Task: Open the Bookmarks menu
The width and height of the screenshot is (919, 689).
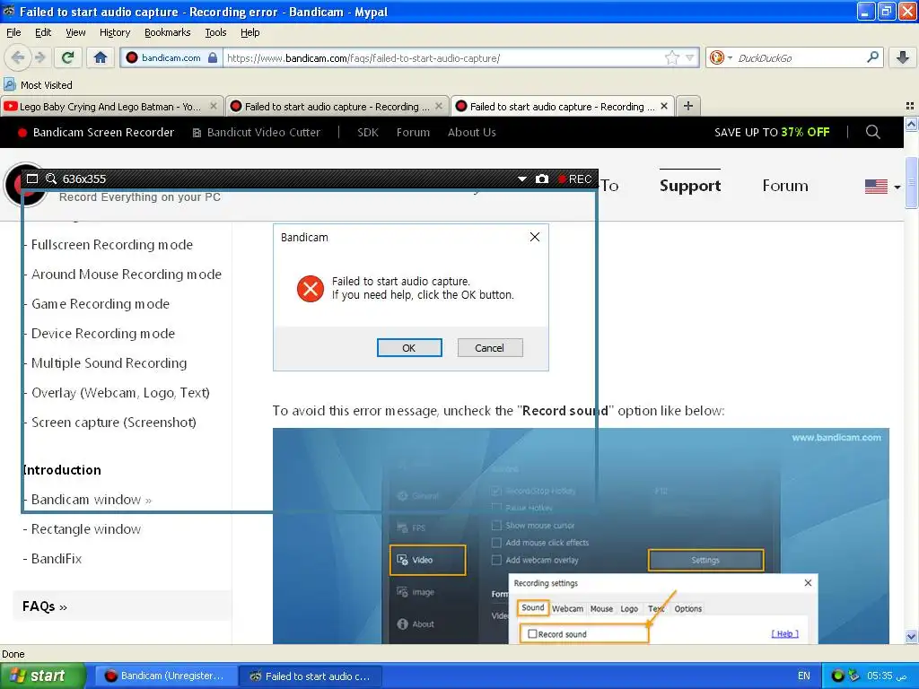Action: [168, 32]
